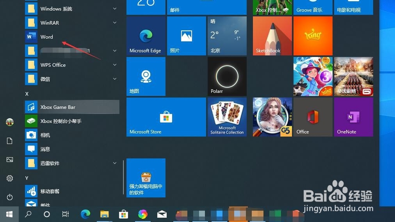This screenshot has width=395, height=222.
Task: Open Pictures from the Start sidebar
Action: pos(9,160)
